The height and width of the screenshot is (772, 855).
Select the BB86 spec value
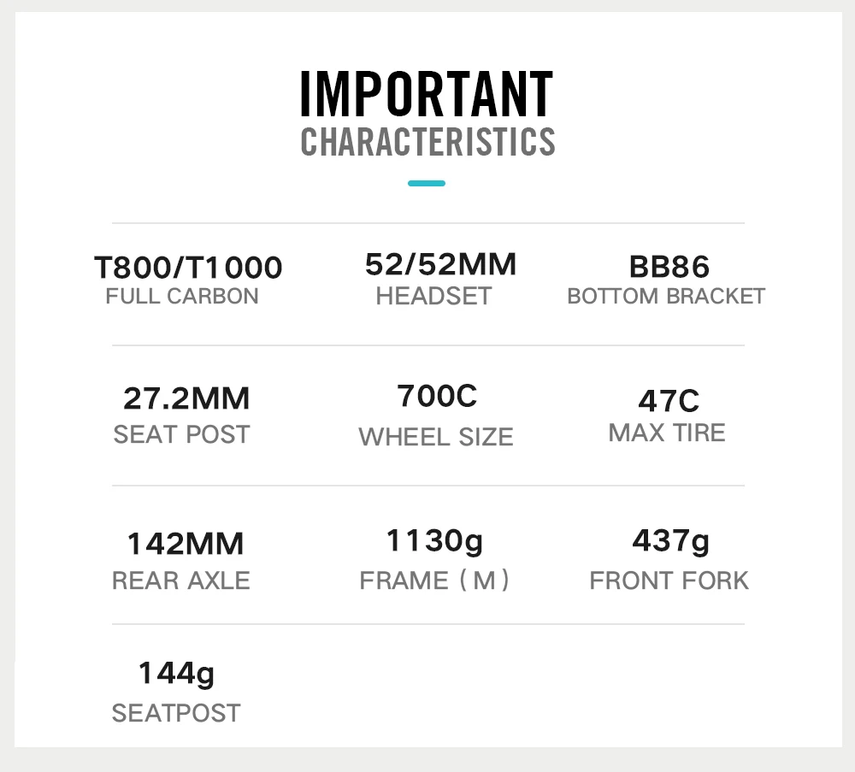[669, 268]
